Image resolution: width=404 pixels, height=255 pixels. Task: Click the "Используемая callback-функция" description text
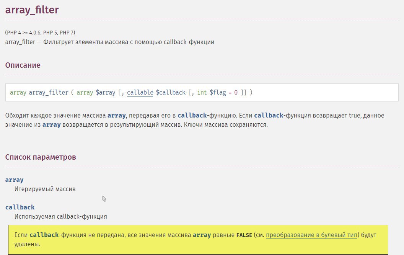click(60, 216)
